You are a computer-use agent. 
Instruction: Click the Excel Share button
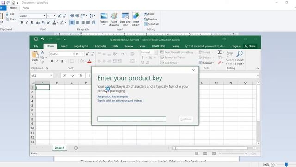pyautogui.click(x=250, y=46)
